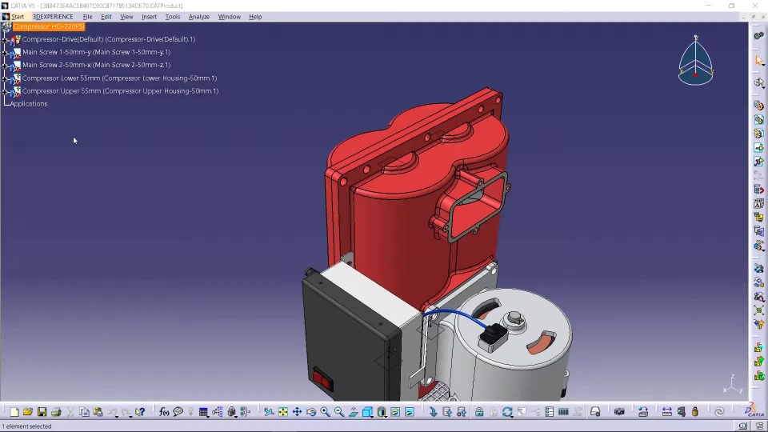This screenshot has height=432, width=768.
Task: Click the New document icon
Action: tap(14, 412)
